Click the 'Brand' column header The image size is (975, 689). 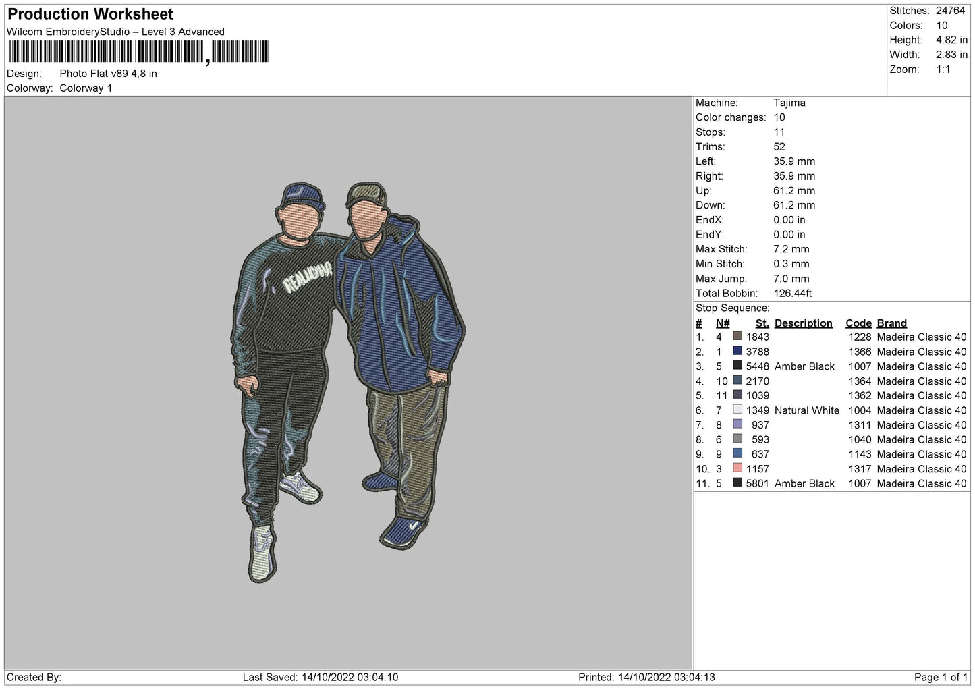coord(892,323)
